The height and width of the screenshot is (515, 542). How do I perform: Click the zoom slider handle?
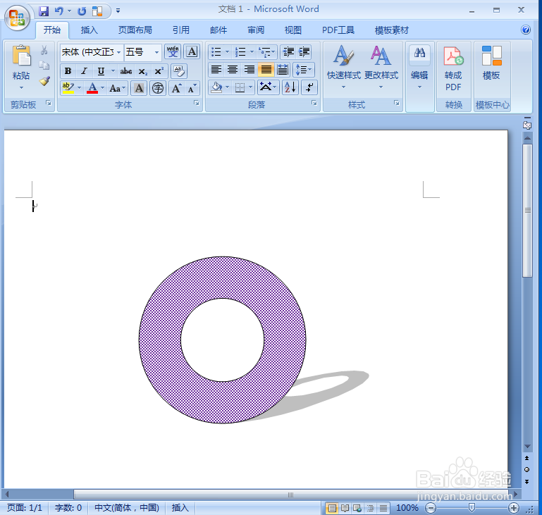[x=472, y=507]
